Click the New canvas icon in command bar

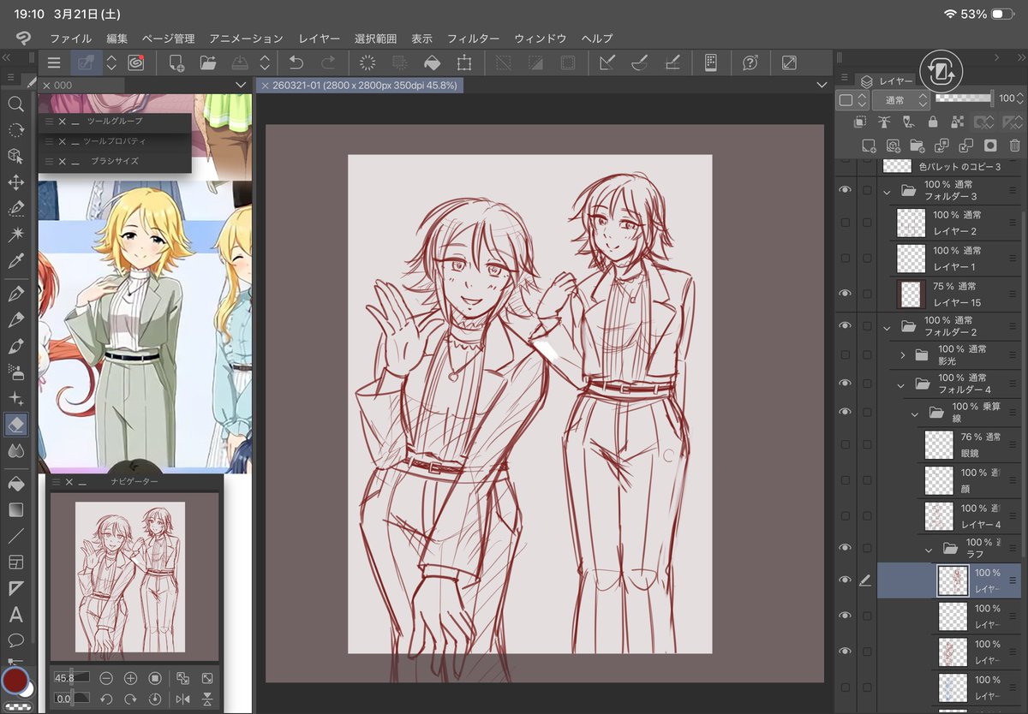[176, 62]
